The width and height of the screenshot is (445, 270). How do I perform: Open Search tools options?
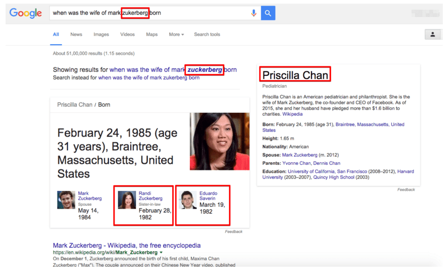tap(207, 34)
